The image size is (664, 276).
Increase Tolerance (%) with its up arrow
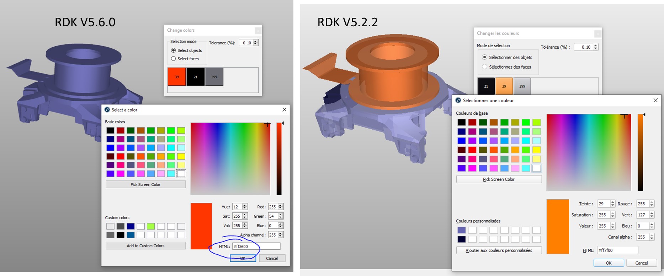click(255, 41)
